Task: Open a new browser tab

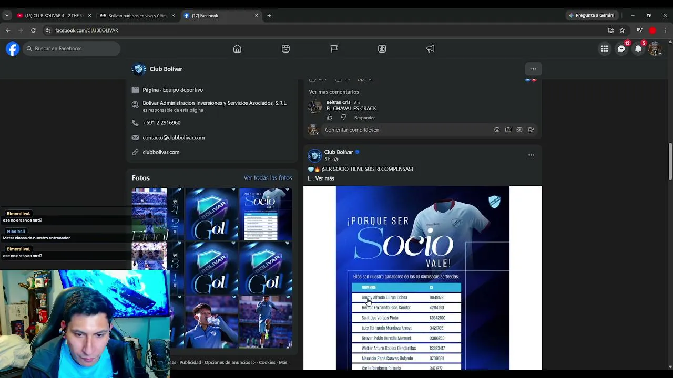Action: coord(269,16)
